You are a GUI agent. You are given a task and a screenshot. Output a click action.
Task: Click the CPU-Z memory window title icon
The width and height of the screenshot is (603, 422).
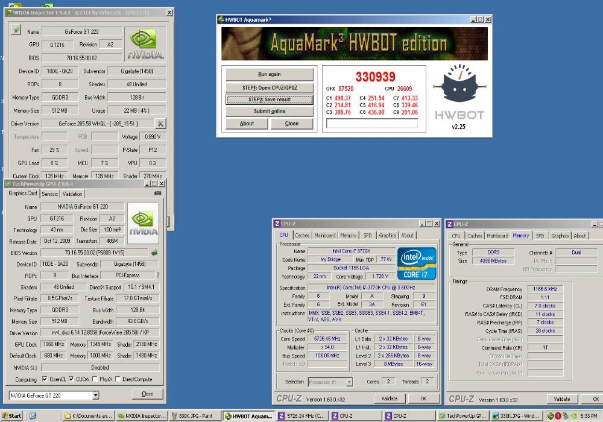coord(449,224)
